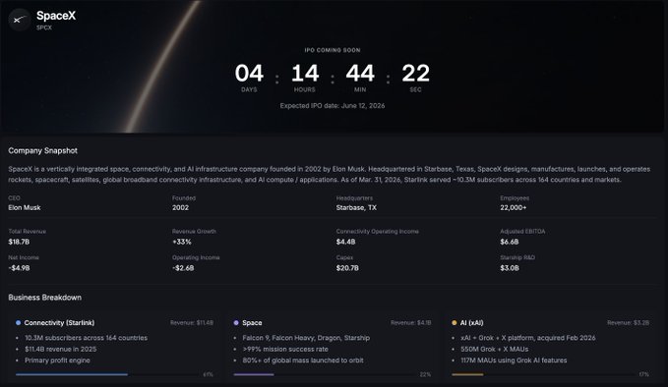Click '550M Grok + X MAUs' bullet
The image size is (668, 387).
coord(494,349)
